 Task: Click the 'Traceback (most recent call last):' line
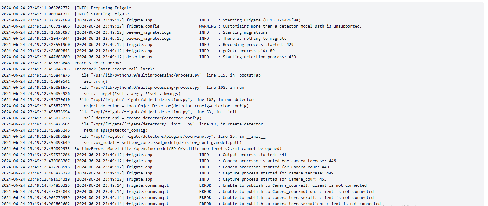click(114, 69)
